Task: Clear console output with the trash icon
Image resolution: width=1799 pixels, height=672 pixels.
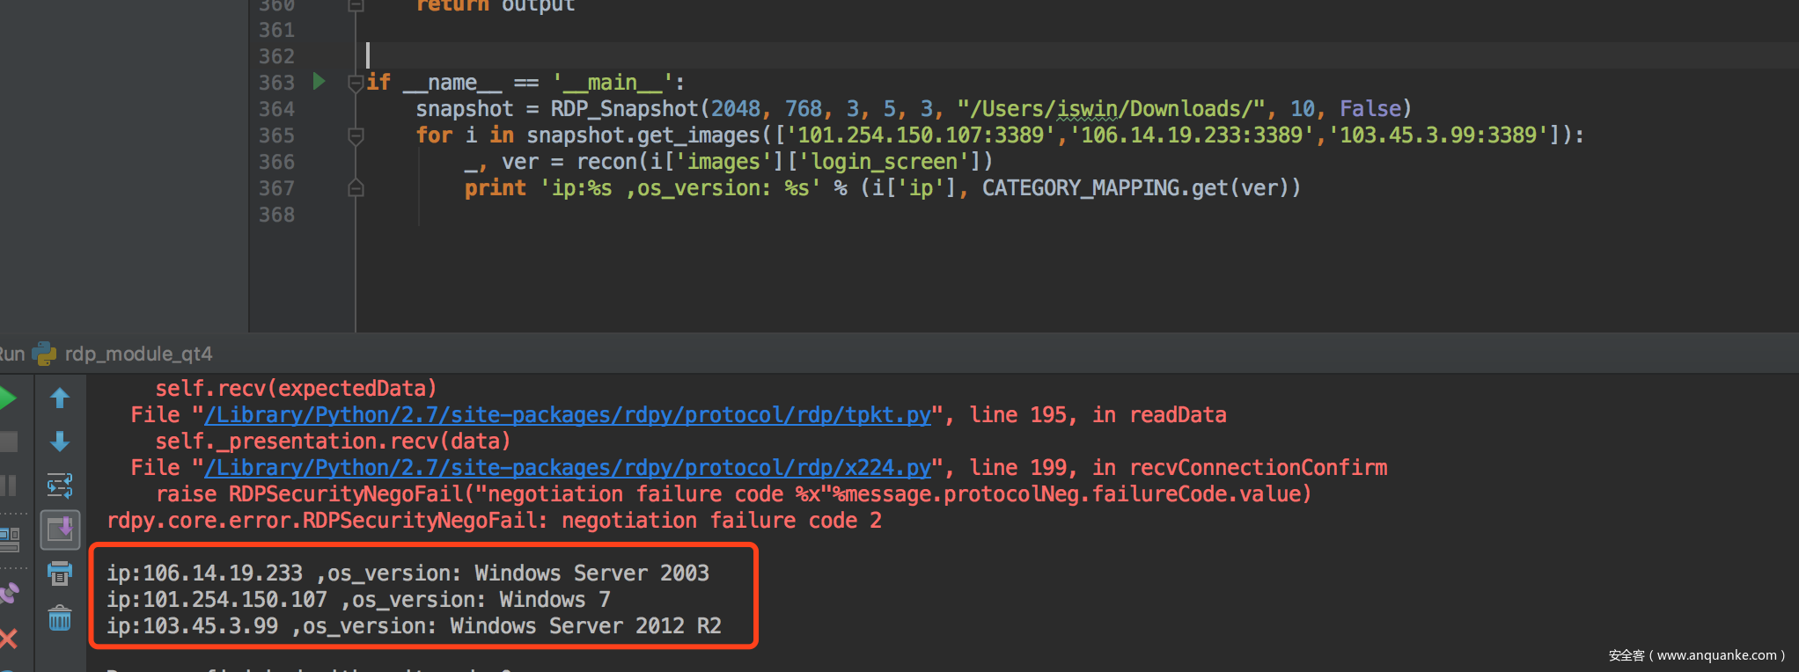Action: tap(60, 618)
